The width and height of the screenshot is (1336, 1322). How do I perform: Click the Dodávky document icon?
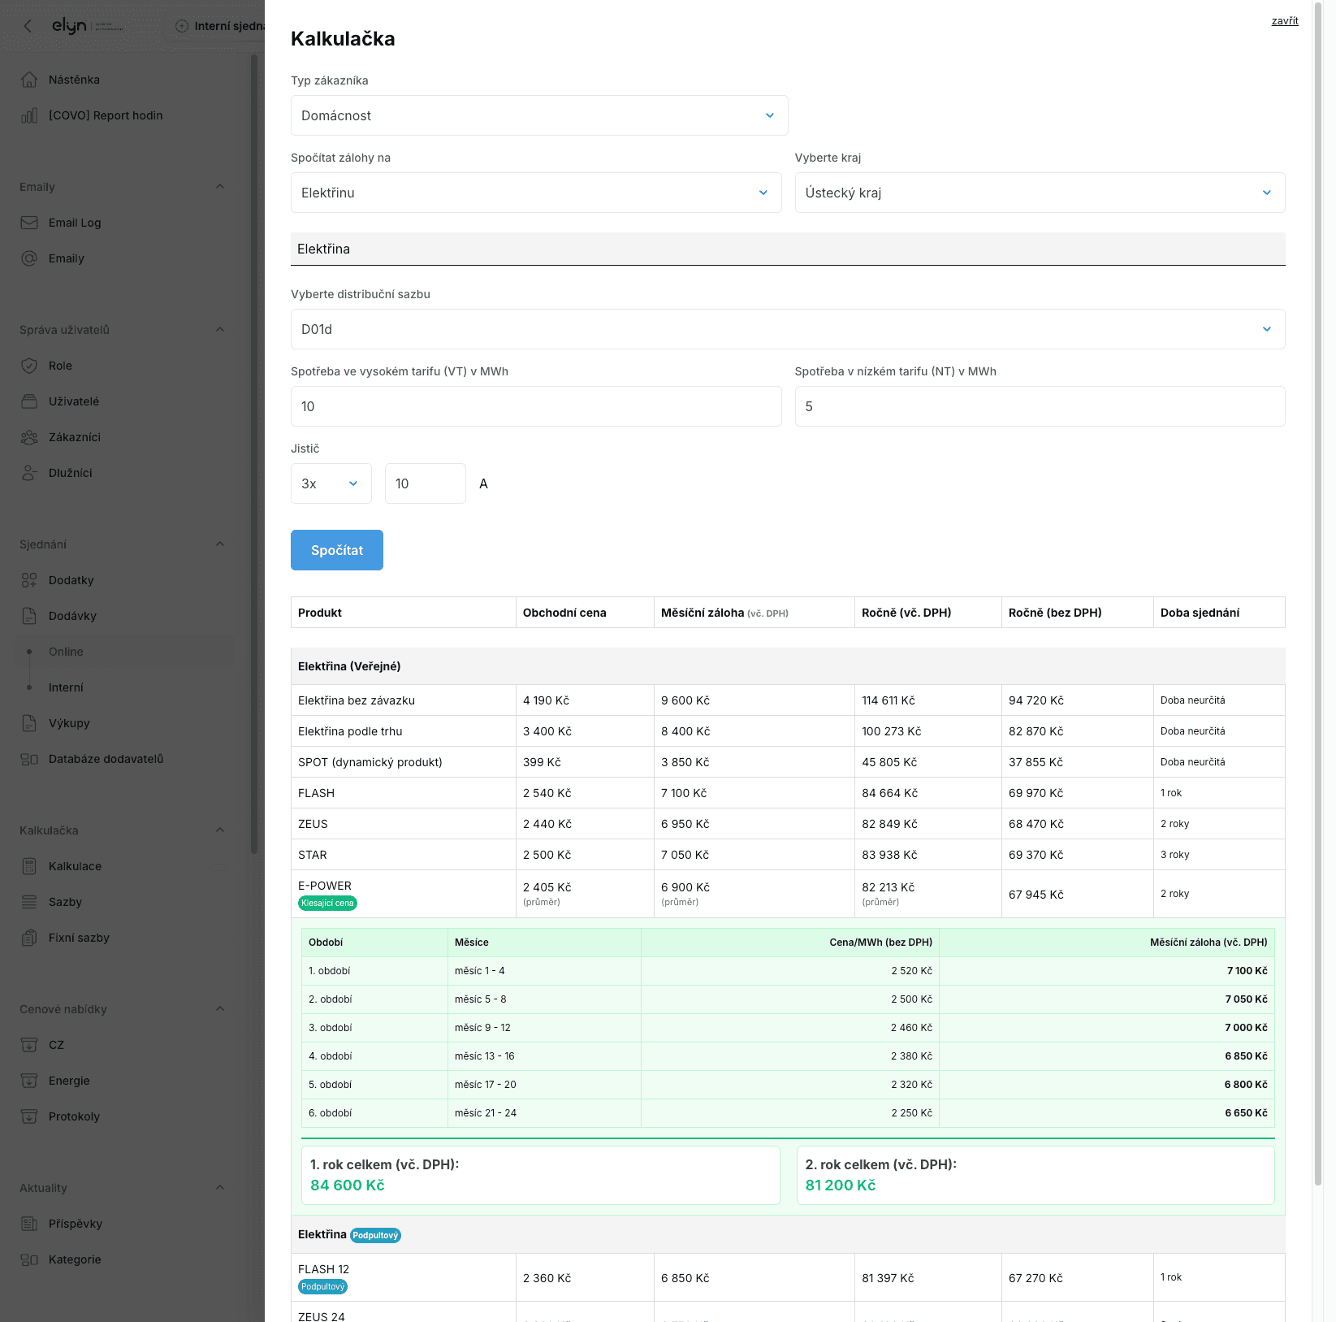[x=29, y=616]
